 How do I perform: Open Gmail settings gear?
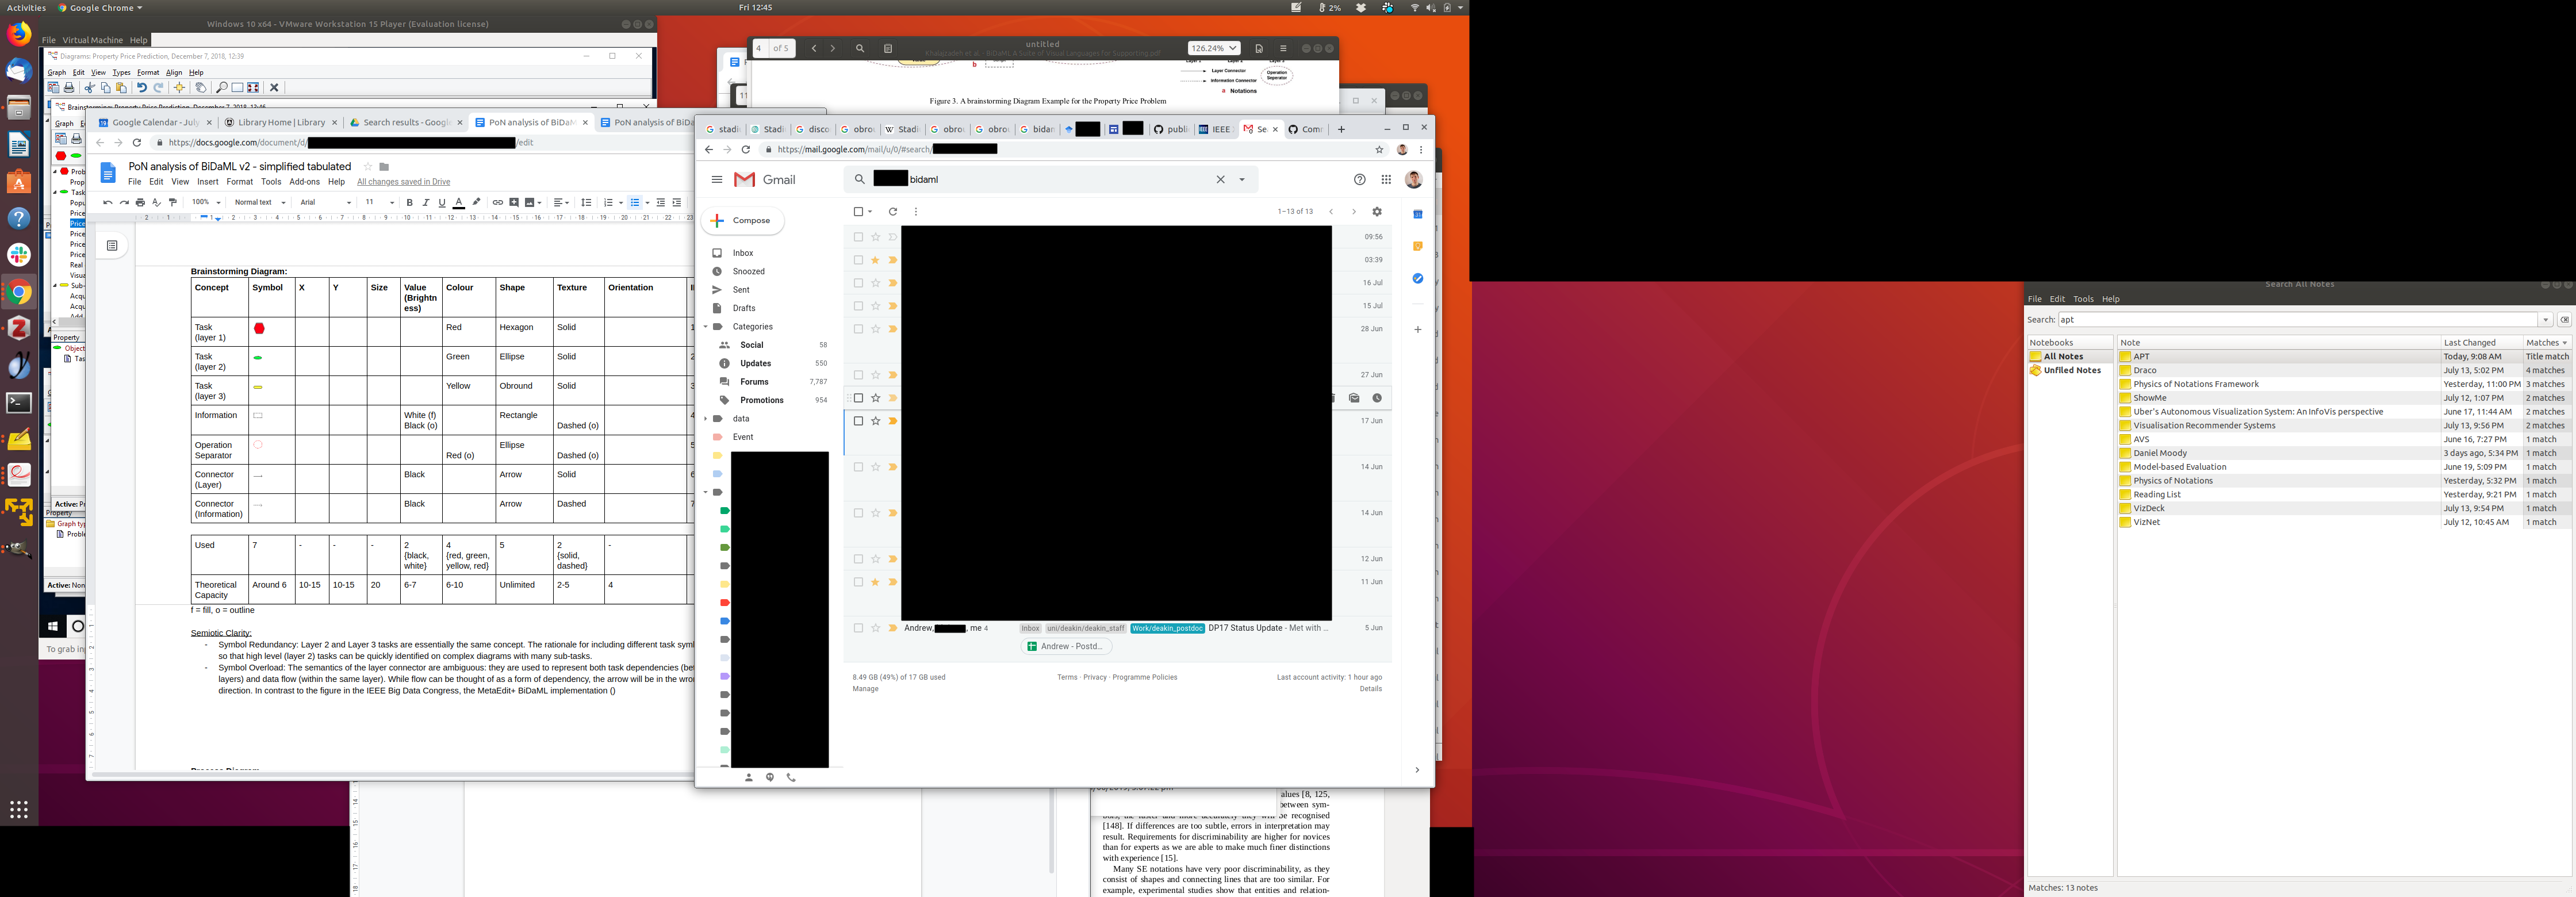coord(1377,212)
